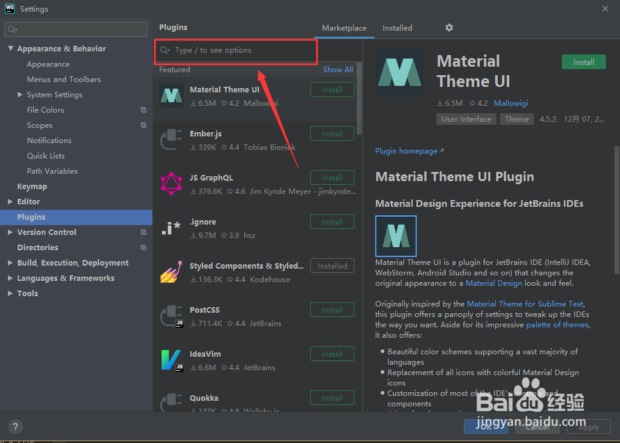Click the Material Theme description thumbnail image
620x443 pixels.
(396, 236)
